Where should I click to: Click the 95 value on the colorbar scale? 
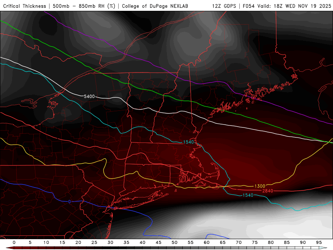[319, 242]
